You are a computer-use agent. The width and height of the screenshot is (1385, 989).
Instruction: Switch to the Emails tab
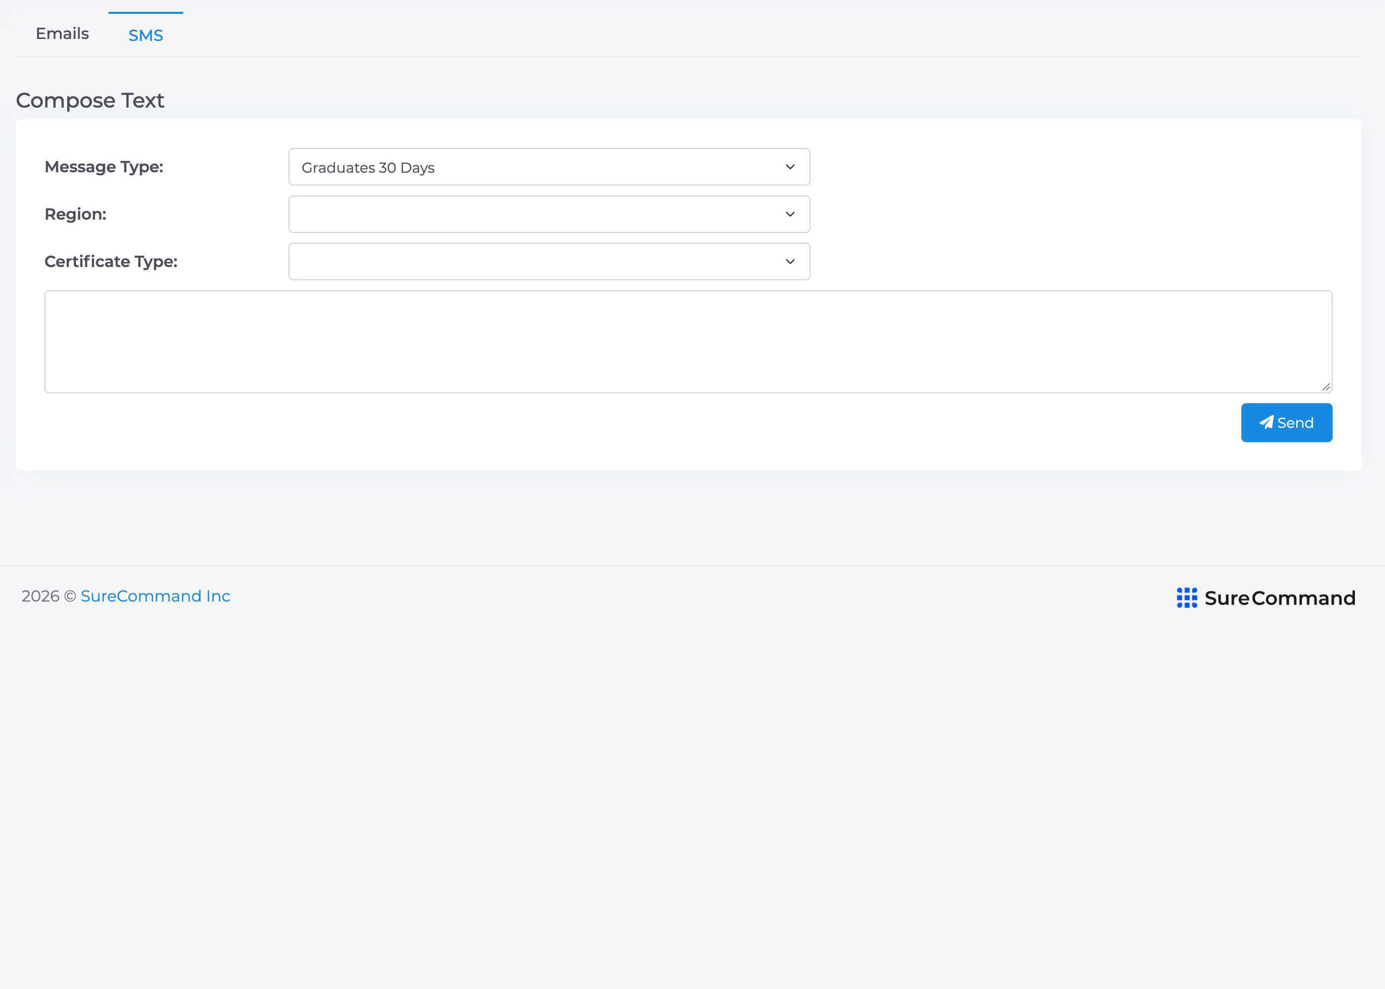click(62, 34)
